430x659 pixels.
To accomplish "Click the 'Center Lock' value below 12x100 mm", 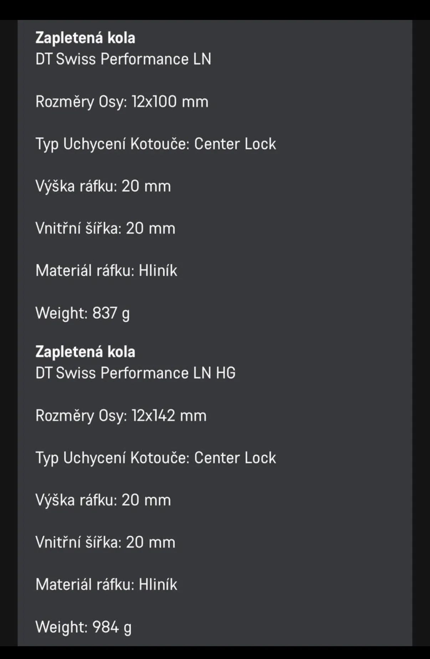I will click(x=235, y=144).
